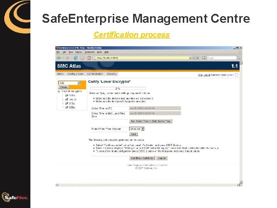Image resolution: width=277 pixels, height=208 pixels.
Task: Click the Get Blank Certificate button
Action: click(x=142, y=158)
